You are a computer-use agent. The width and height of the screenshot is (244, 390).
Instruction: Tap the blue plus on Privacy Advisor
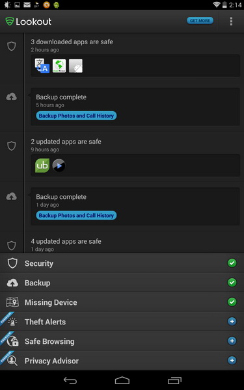[x=232, y=360]
